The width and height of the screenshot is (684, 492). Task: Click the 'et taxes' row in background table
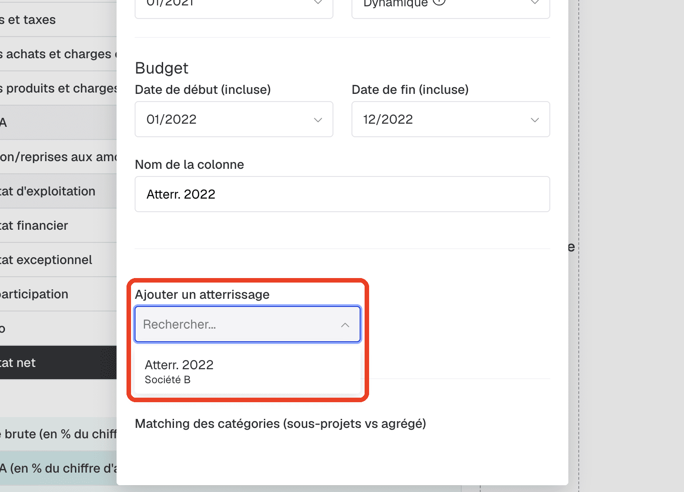pos(58,20)
